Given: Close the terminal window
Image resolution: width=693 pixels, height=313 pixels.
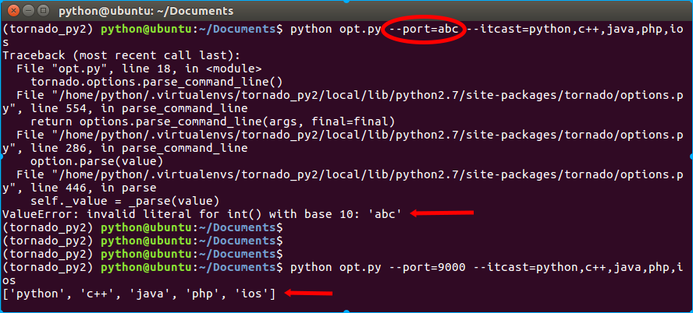Looking at the screenshot, I should click(x=11, y=11).
